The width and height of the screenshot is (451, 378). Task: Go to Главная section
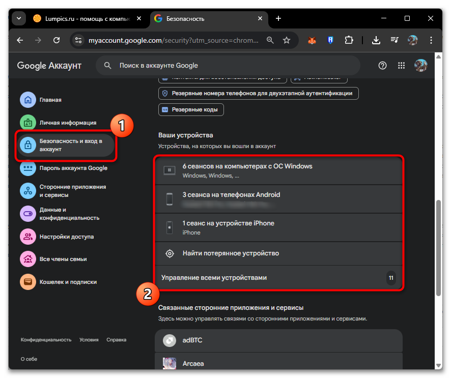41,100
